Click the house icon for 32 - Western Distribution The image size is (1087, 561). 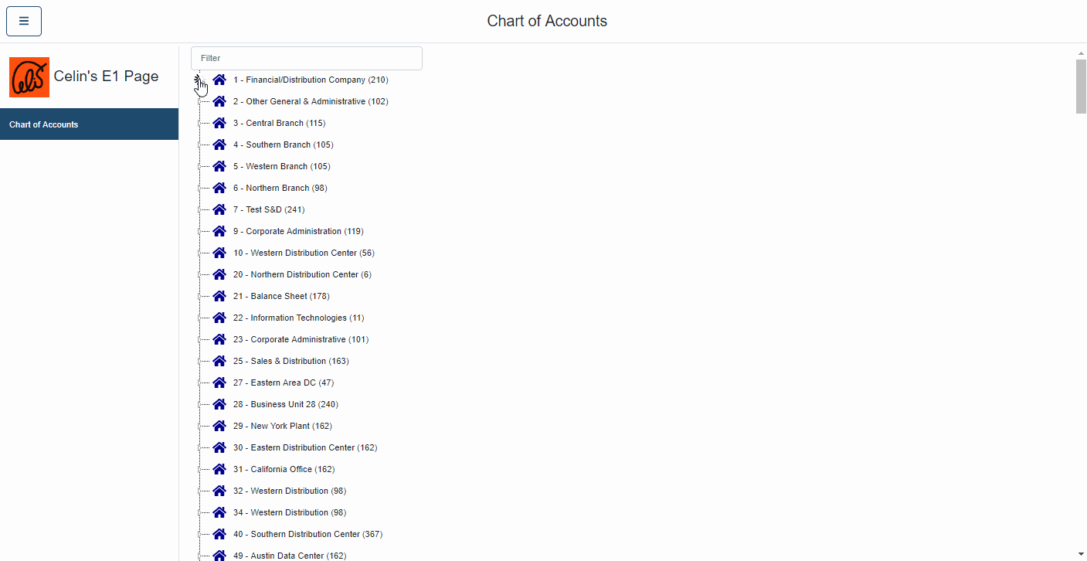click(219, 491)
